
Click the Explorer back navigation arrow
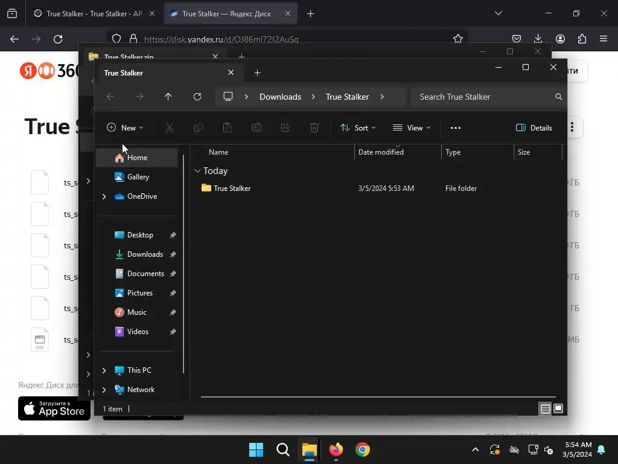(110, 97)
